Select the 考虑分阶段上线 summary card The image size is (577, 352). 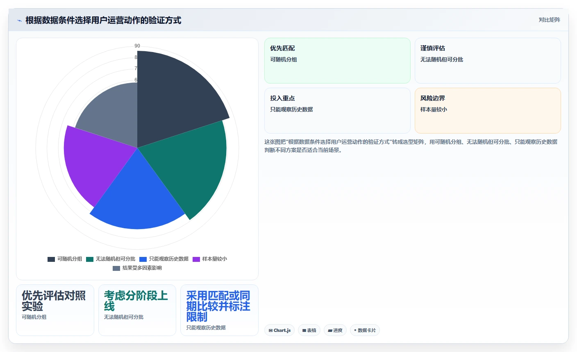[x=137, y=310]
